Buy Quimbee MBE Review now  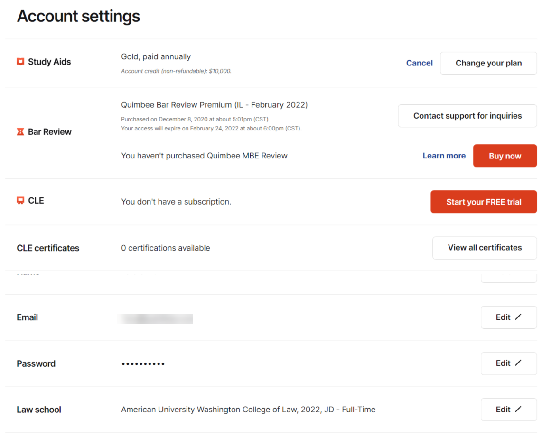coord(505,156)
